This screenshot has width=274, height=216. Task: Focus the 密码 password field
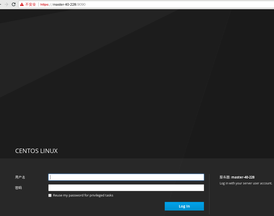126,188
